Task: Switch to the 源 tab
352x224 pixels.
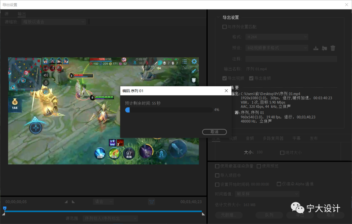Action: [x=7, y=14]
